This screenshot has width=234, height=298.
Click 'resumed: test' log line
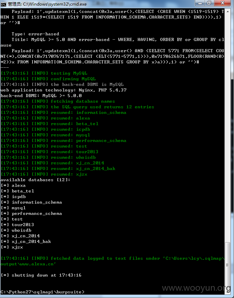tap(44, 146)
